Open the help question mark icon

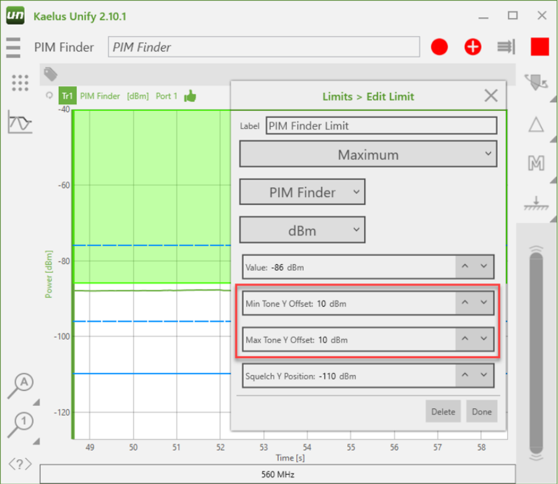pos(20,464)
